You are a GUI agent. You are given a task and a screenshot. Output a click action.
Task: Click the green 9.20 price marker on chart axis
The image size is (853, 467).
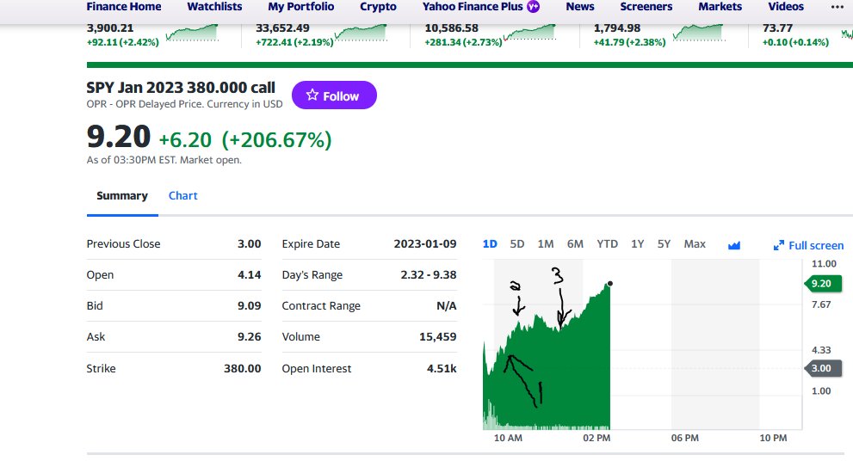click(x=823, y=284)
